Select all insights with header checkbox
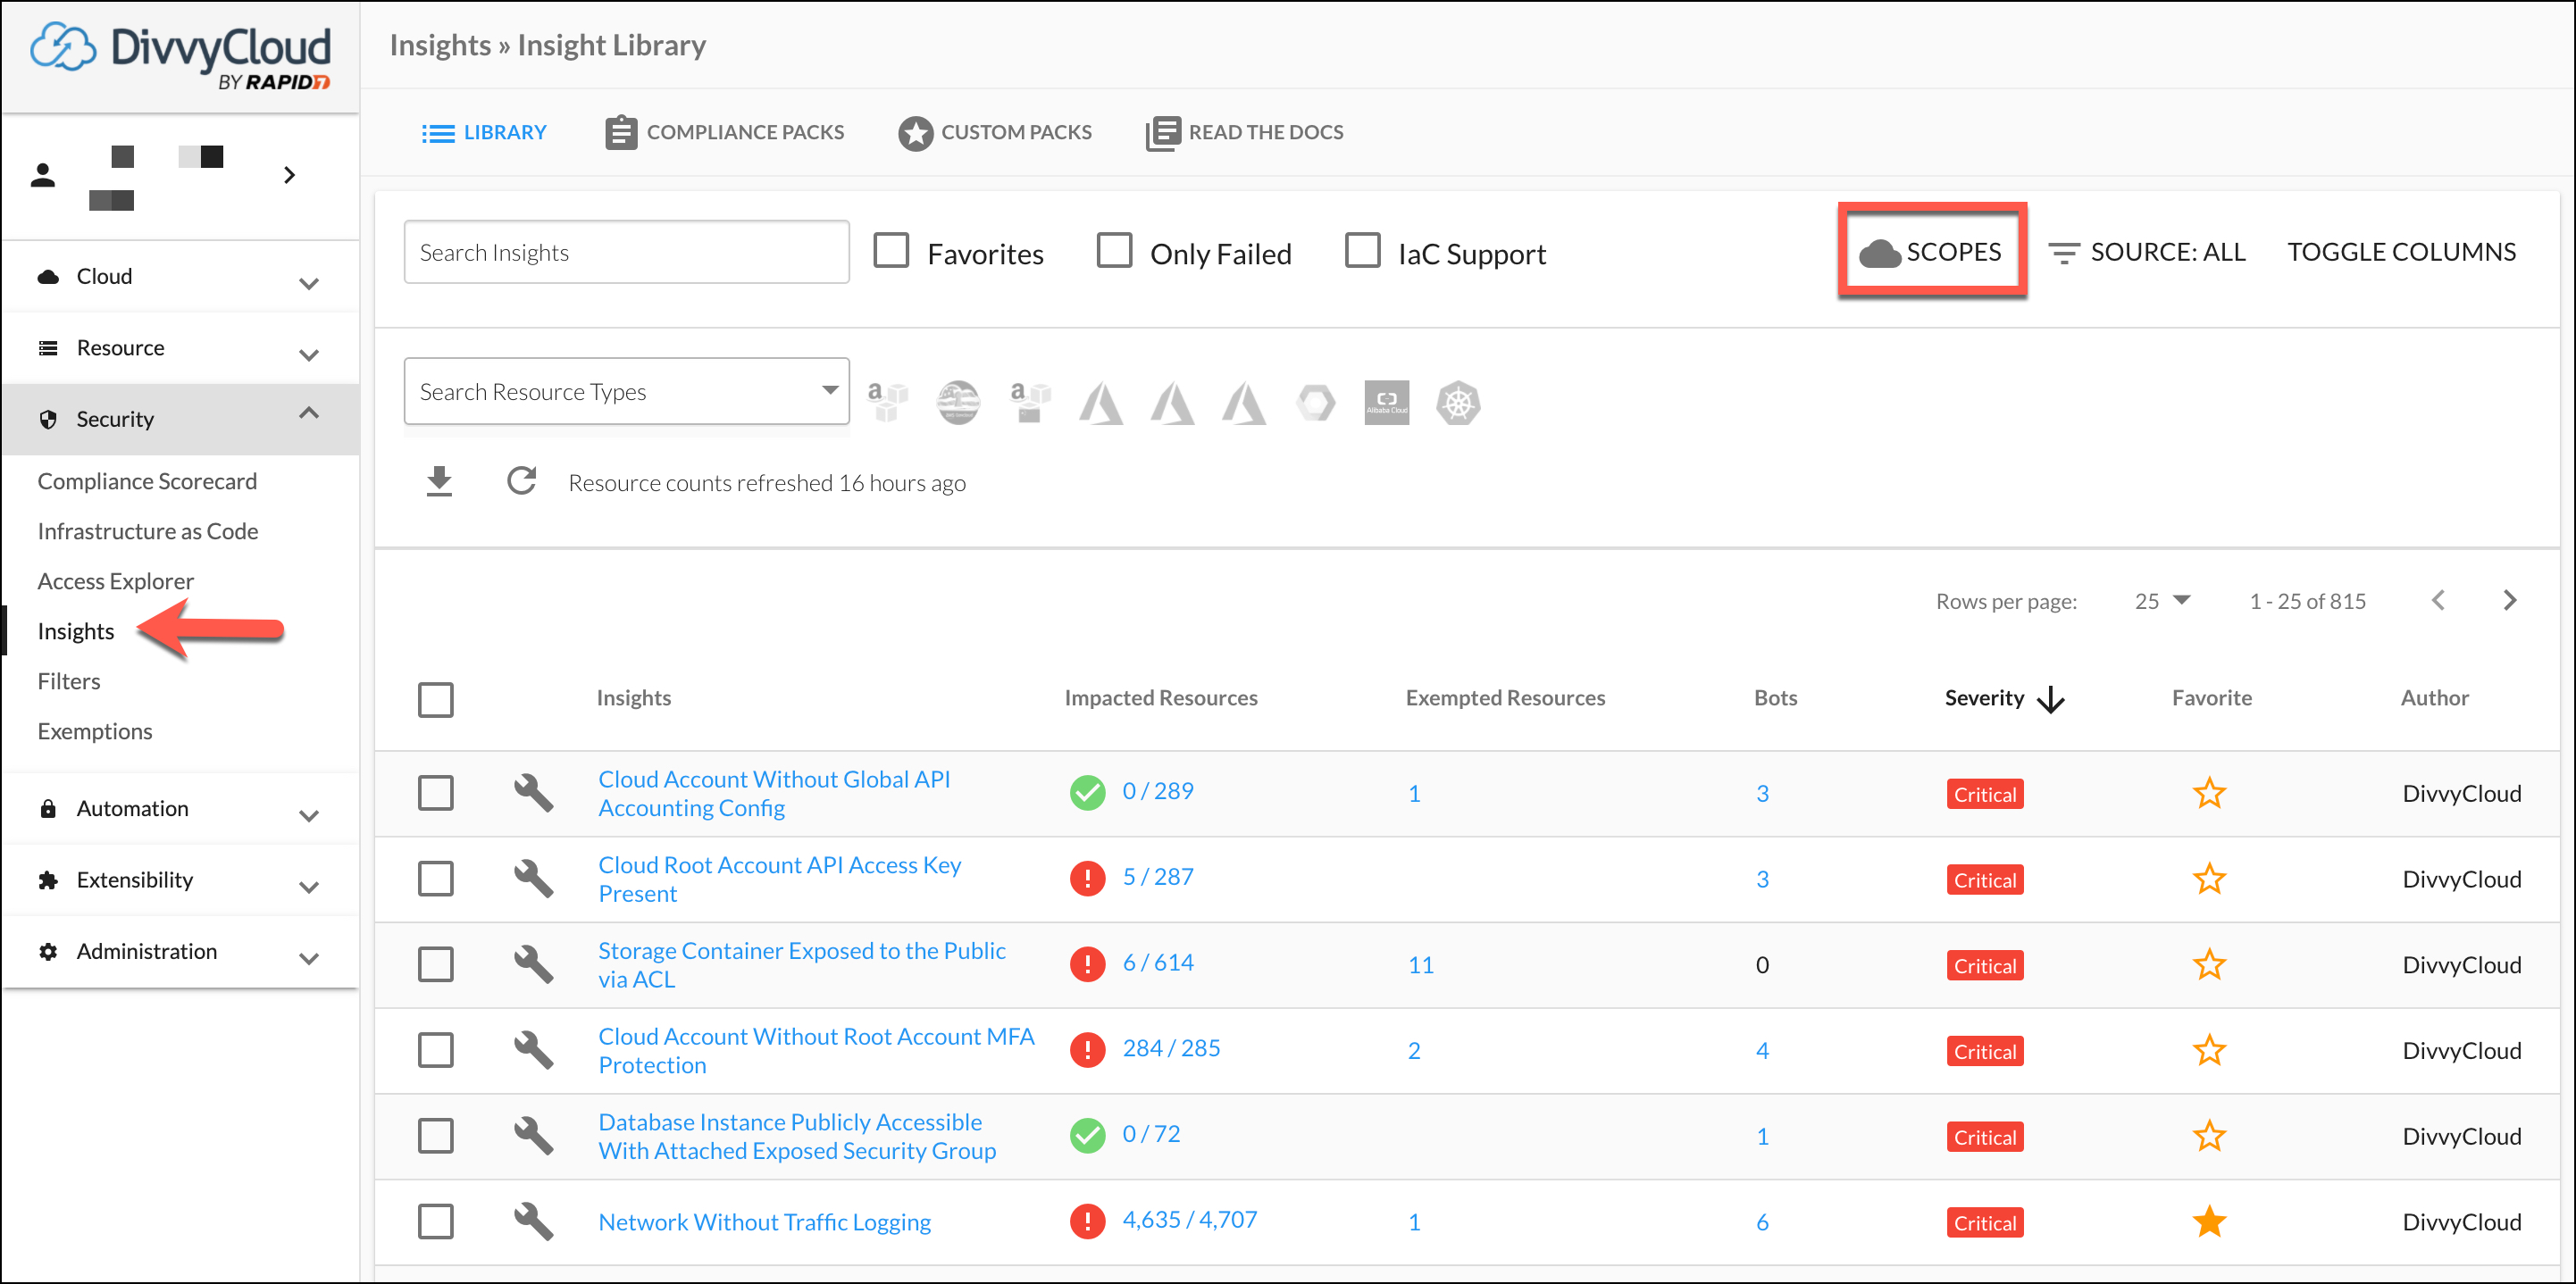The width and height of the screenshot is (2576, 1284). click(x=435, y=699)
